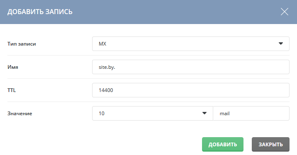
Task: Close the dialog with the X icon
Action: pyautogui.click(x=284, y=12)
